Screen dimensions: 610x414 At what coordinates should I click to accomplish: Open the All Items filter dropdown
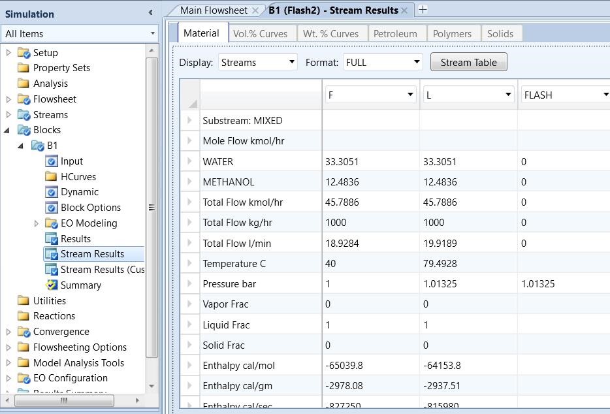point(153,34)
